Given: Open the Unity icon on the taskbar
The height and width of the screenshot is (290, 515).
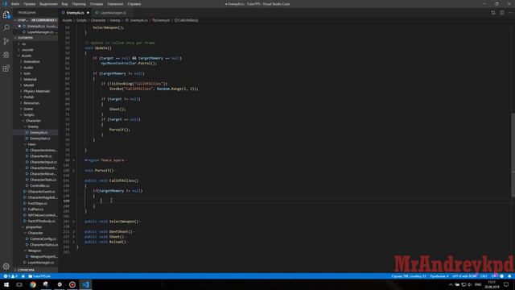Looking at the screenshot, I should coord(60,284).
